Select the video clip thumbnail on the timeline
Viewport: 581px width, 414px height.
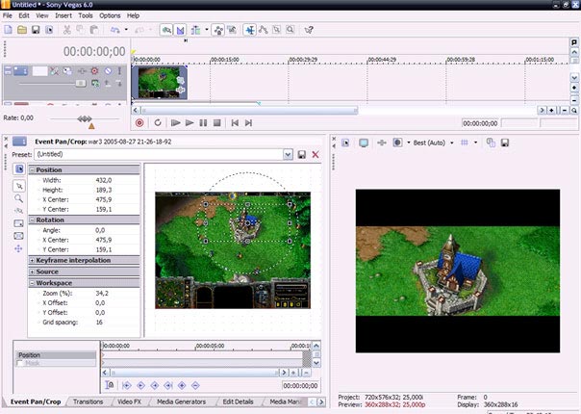click(160, 82)
